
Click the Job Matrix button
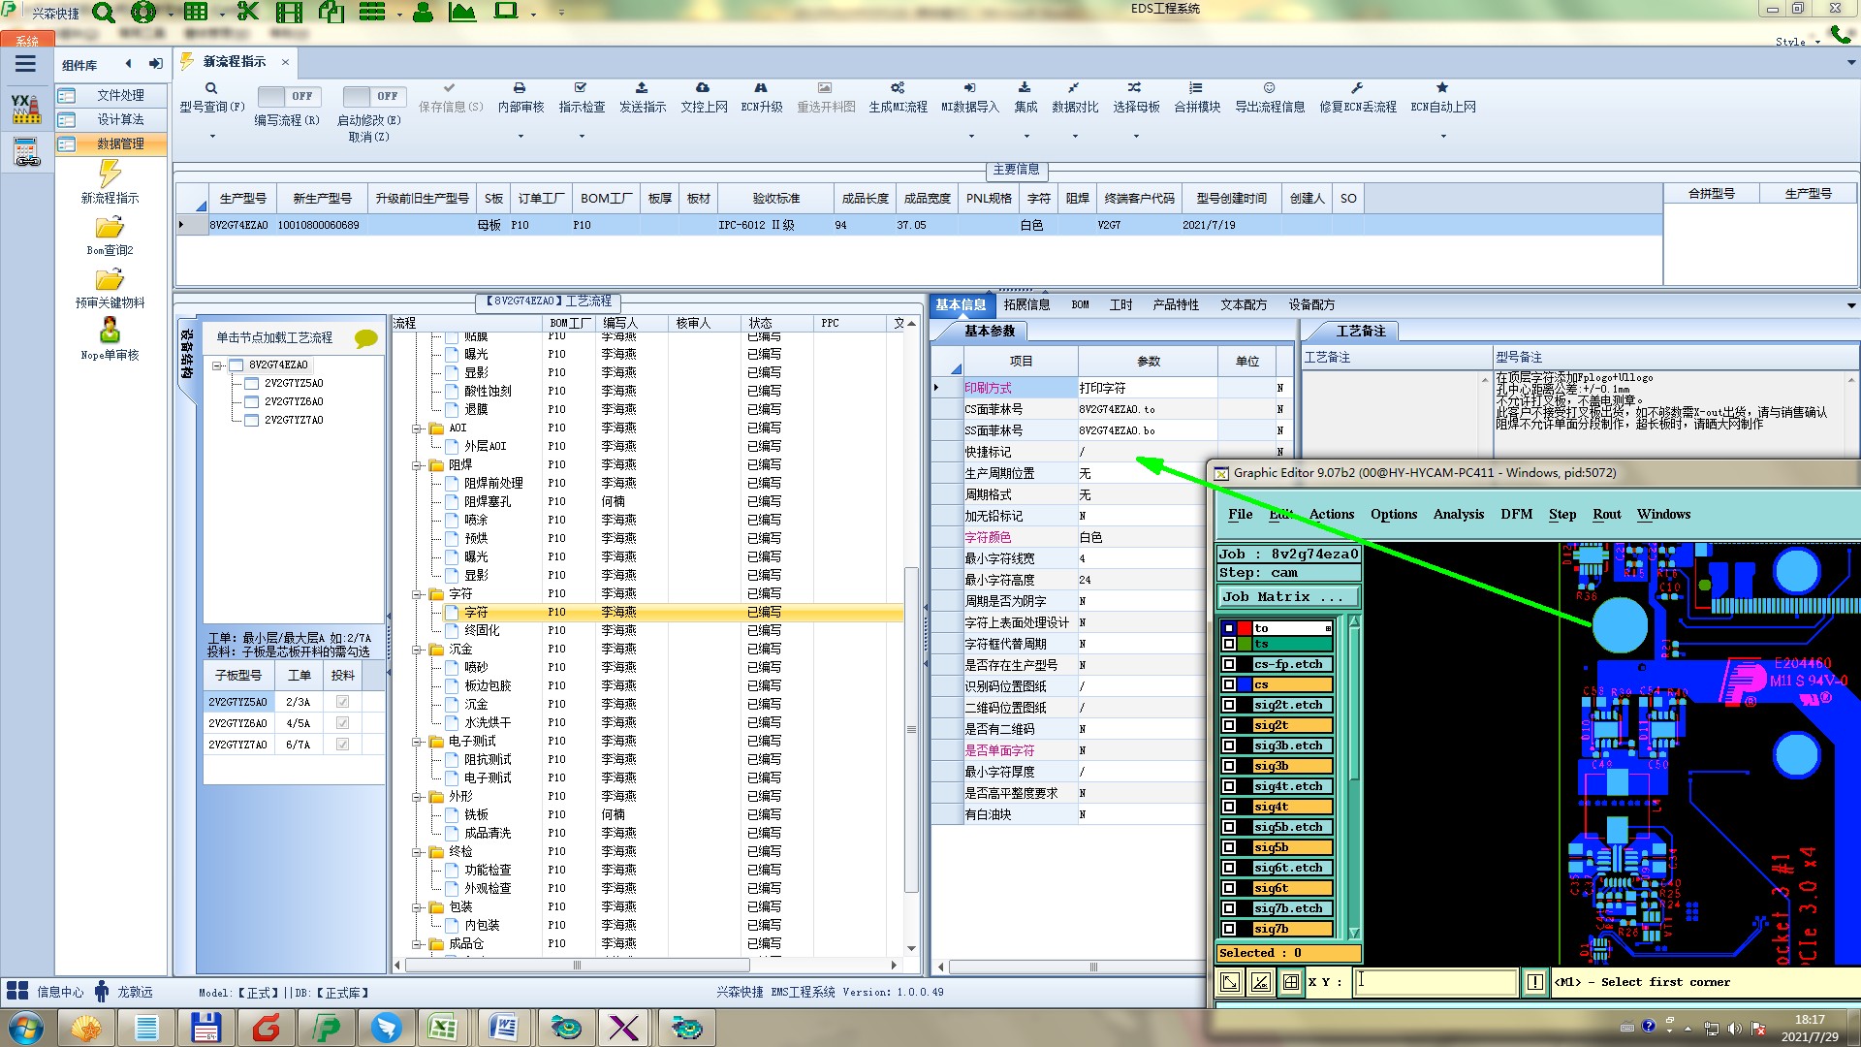click(1287, 597)
